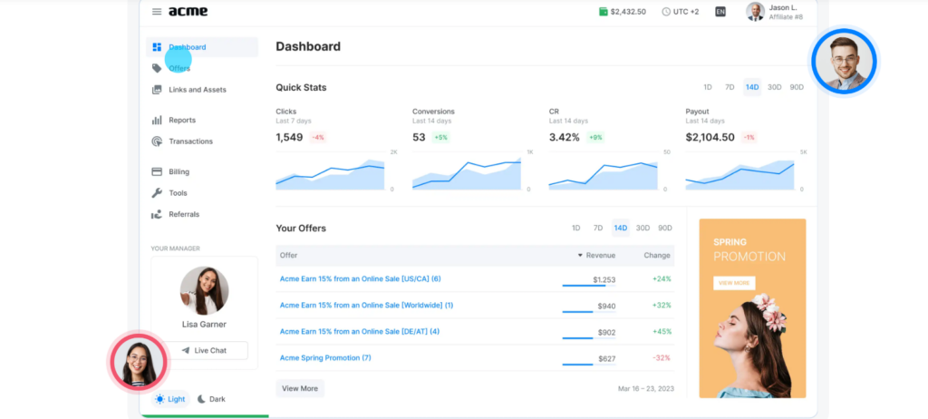
Task: Select 14D range in Quick Stats
Action: click(x=752, y=87)
